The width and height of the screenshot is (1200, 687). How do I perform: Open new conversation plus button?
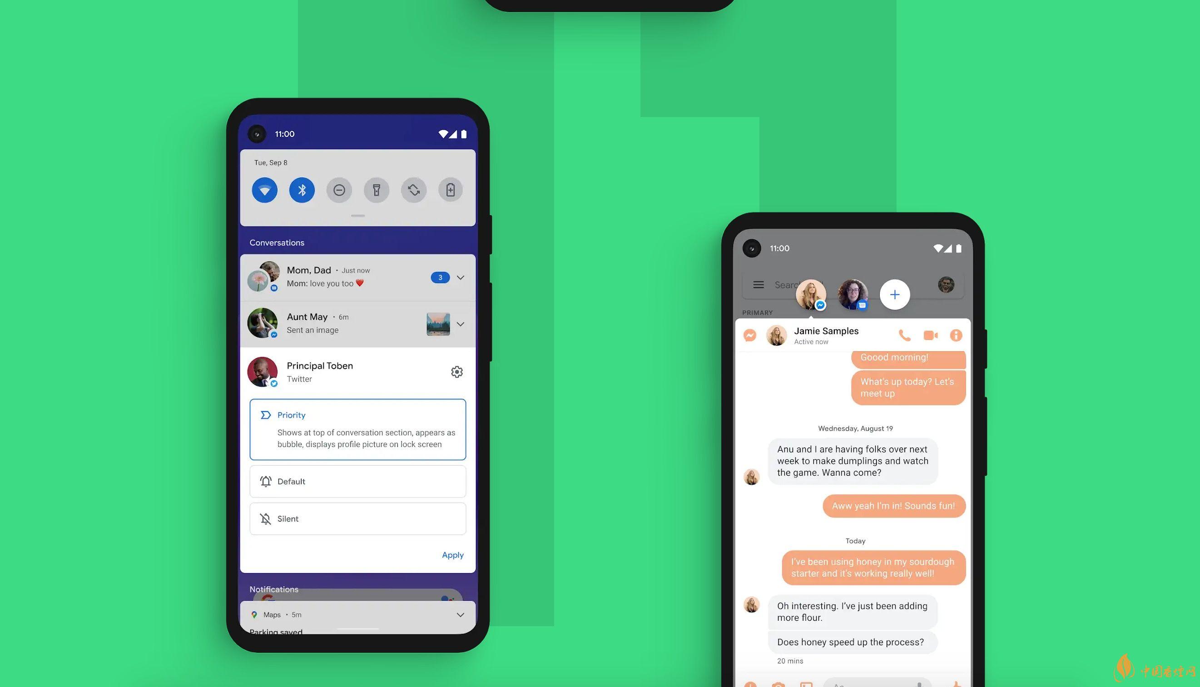(x=894, y=294)
